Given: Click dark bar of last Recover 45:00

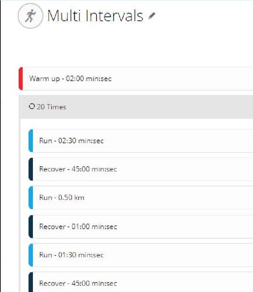Looking at the screenshot, I should [31, 282].
